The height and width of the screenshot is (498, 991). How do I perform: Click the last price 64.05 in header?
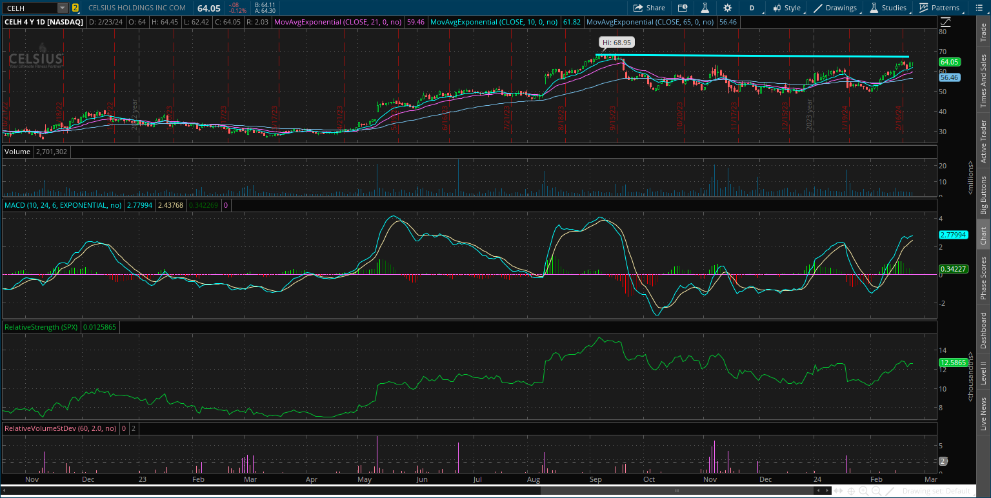coord(209,8)
